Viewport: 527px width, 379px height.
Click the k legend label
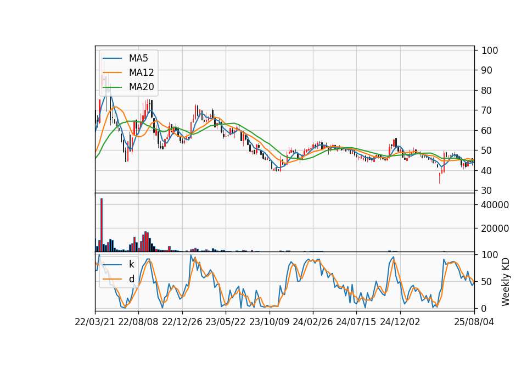pos(131,264)
